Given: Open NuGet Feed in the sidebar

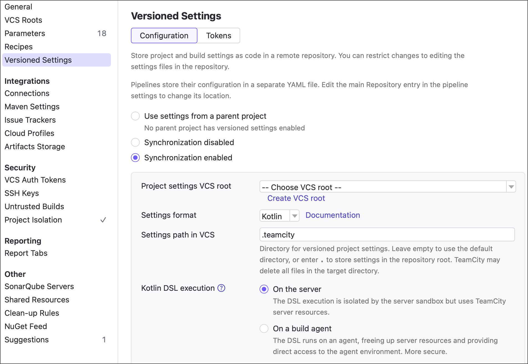Looking at the screenshot, I should pyautogui.click(x=26, y=326).
